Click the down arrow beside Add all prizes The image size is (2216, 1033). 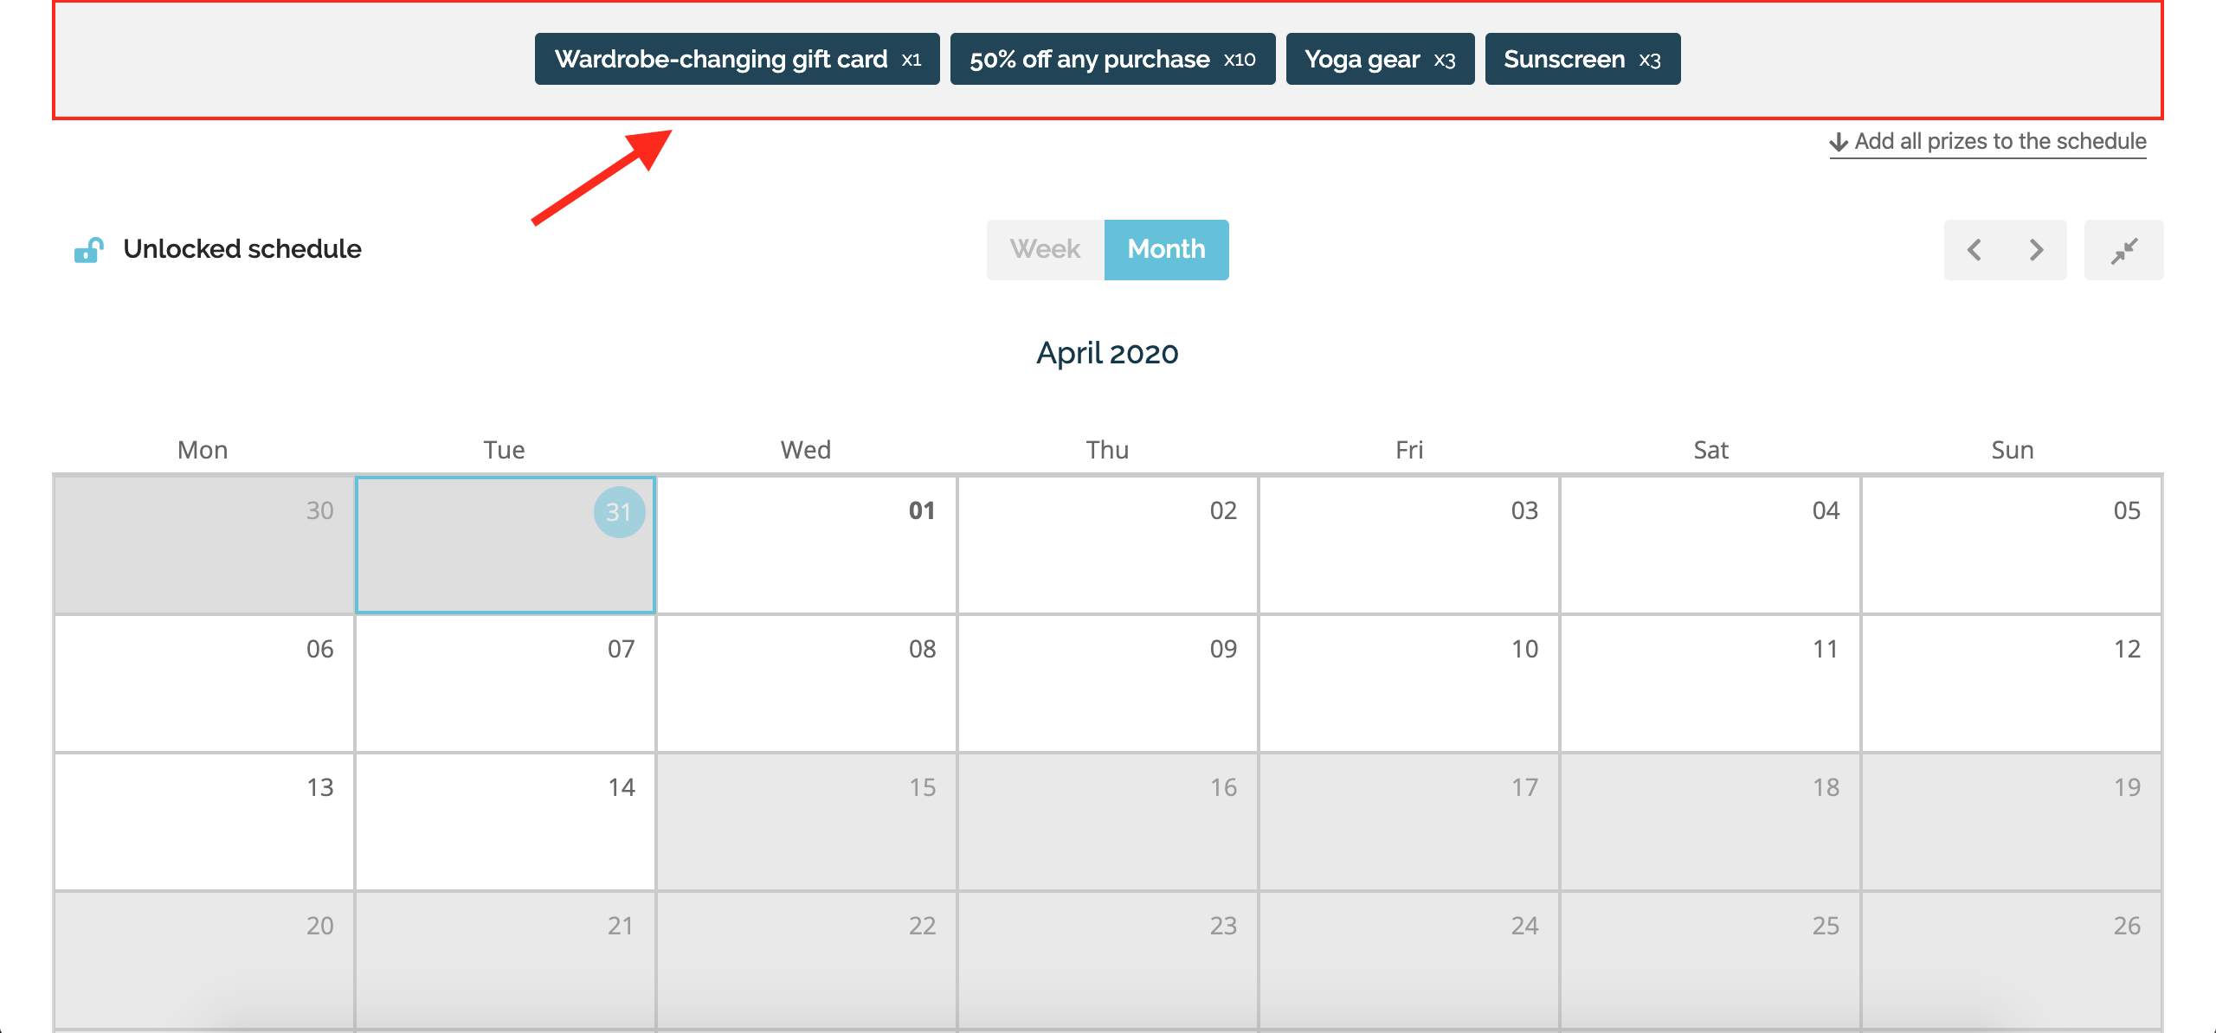pos(1839,143)
